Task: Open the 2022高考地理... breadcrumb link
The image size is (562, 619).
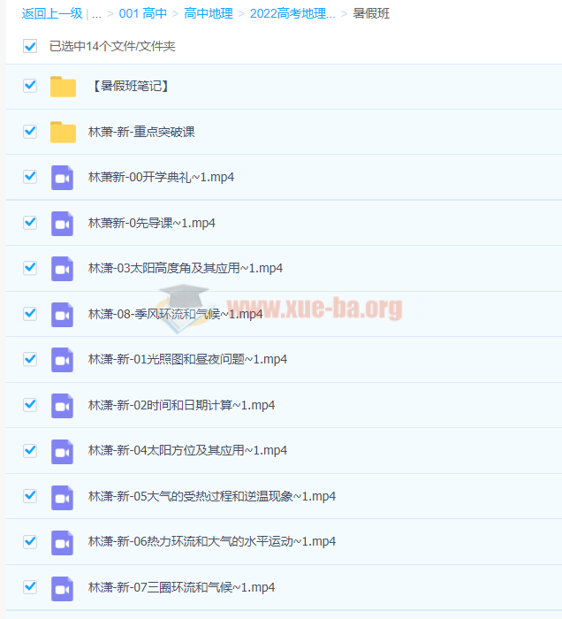Action: tap(292, 13)
